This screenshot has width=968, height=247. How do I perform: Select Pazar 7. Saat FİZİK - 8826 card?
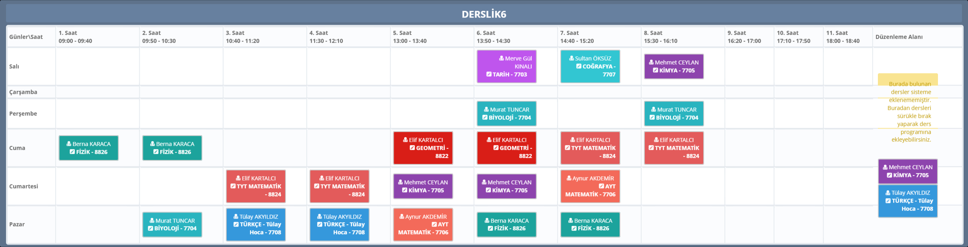(590, 225)
